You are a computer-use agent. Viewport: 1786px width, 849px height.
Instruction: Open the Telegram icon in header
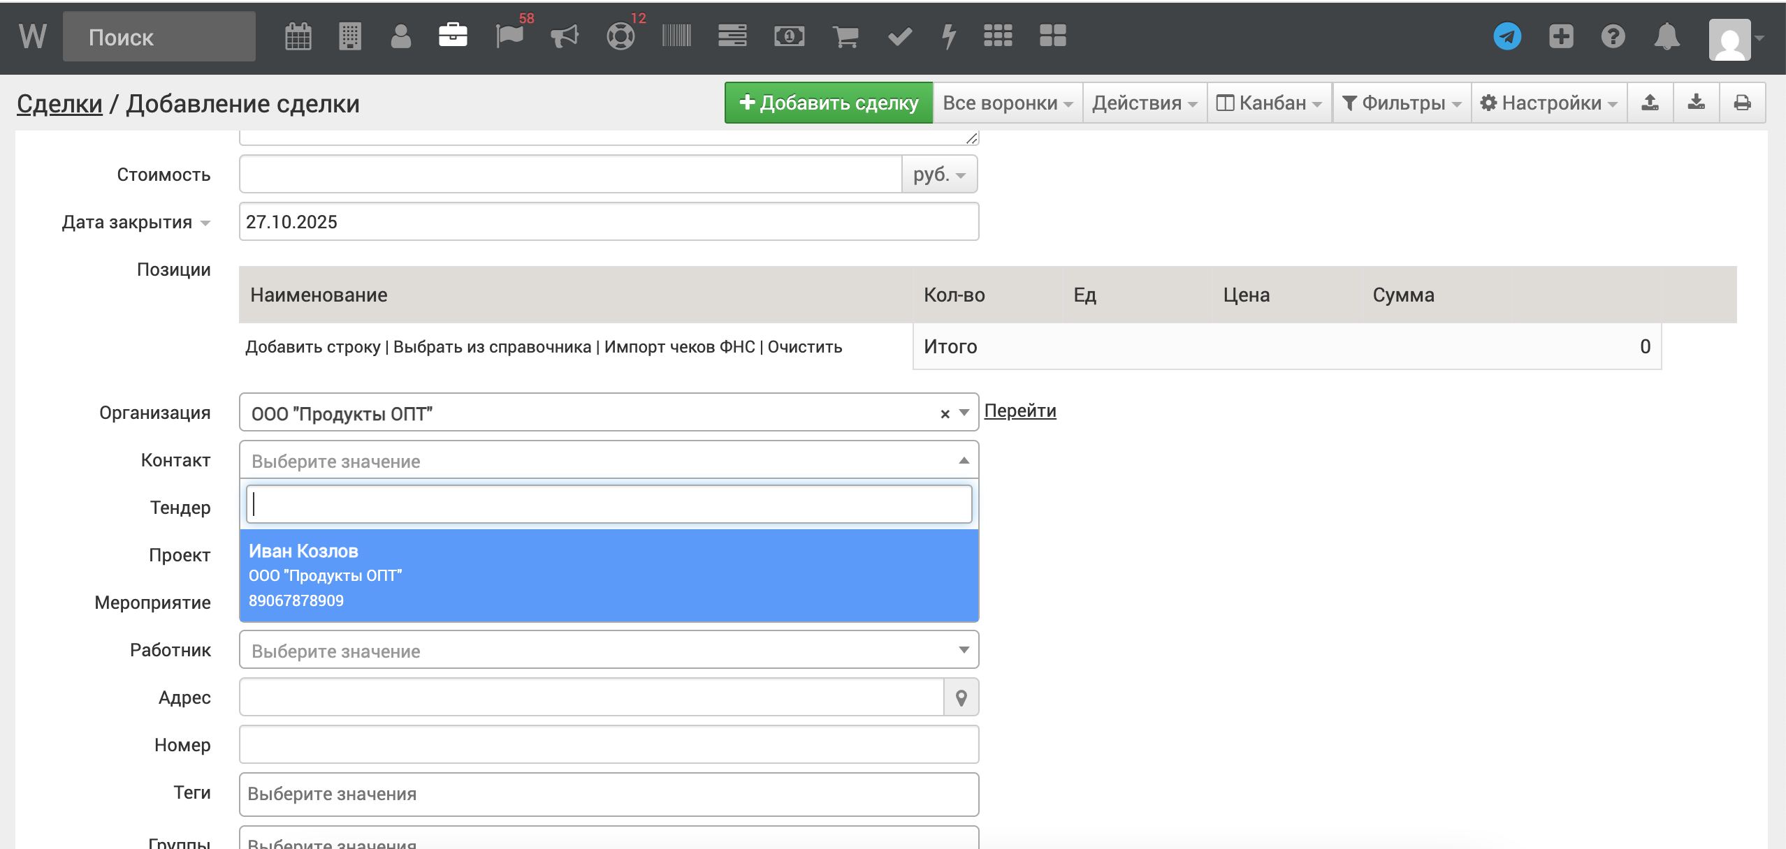(1507, 36)
